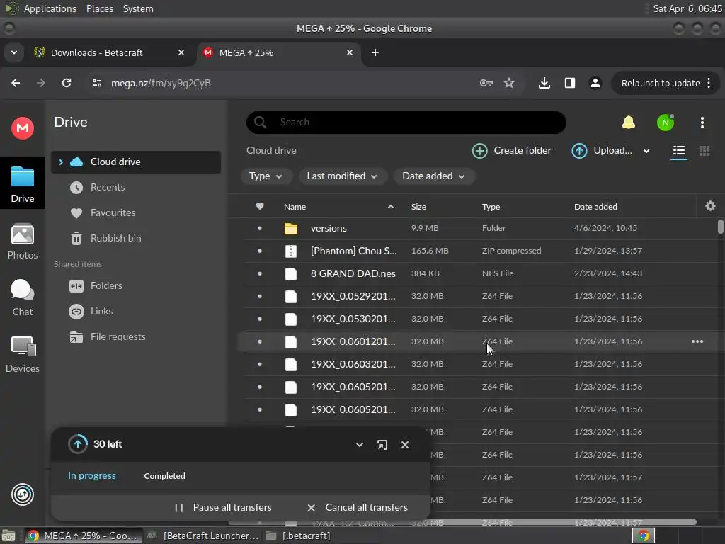Viewport: 725px width, 544px height.
Task: Focus the MEGA Search field
Action: 406,123
